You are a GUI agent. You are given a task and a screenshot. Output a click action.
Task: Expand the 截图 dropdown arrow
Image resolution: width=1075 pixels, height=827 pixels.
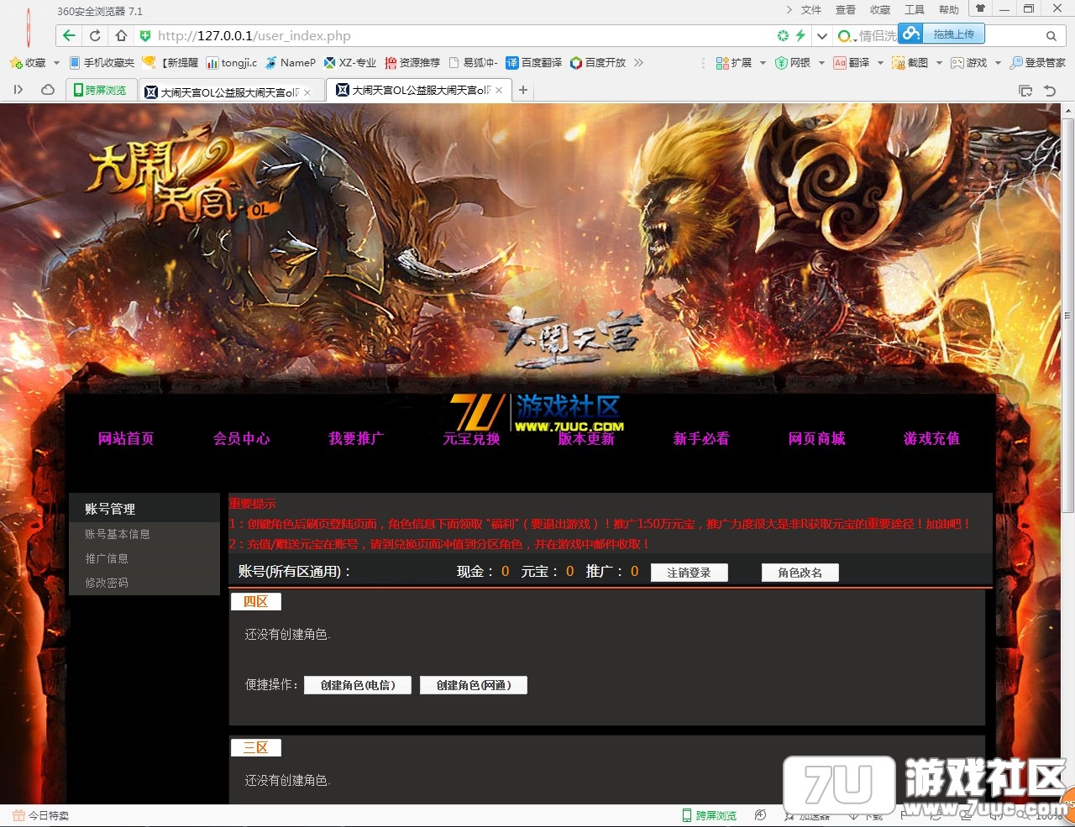(x=939, y=63)
